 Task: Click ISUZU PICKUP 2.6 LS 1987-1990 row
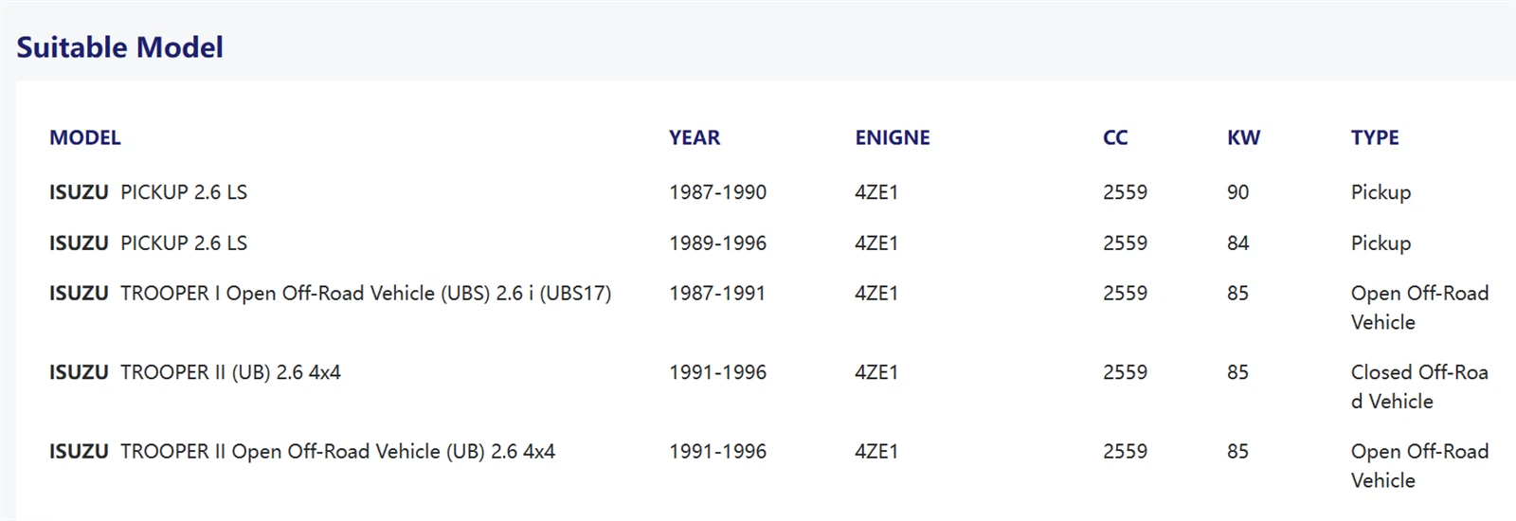pos(767,192)
